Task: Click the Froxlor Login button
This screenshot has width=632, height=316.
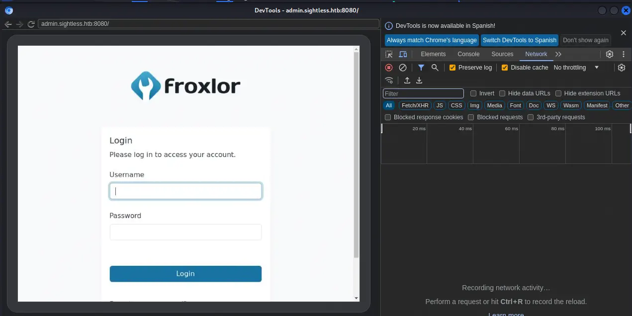Action: 185,274
